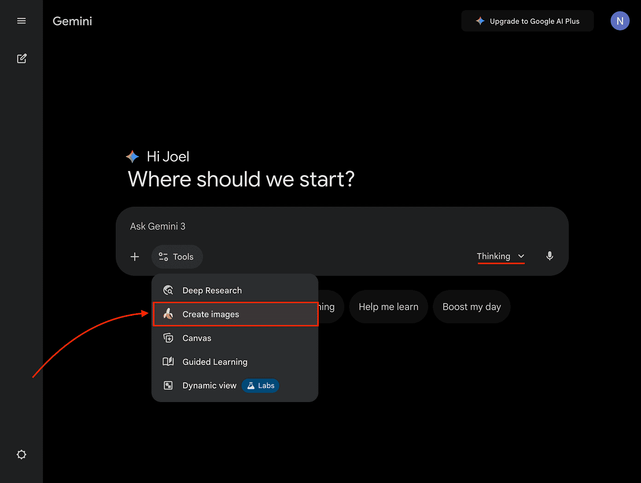Click the plus add-files icon
Viewport: 641px width, 483px height.
(135, 256)
